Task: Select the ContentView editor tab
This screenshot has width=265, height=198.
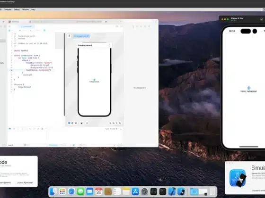Action: coord(27,26)
